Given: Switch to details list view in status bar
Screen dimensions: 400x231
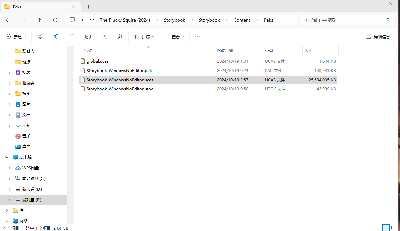Looking at the screenshot, I should point(386,228).
